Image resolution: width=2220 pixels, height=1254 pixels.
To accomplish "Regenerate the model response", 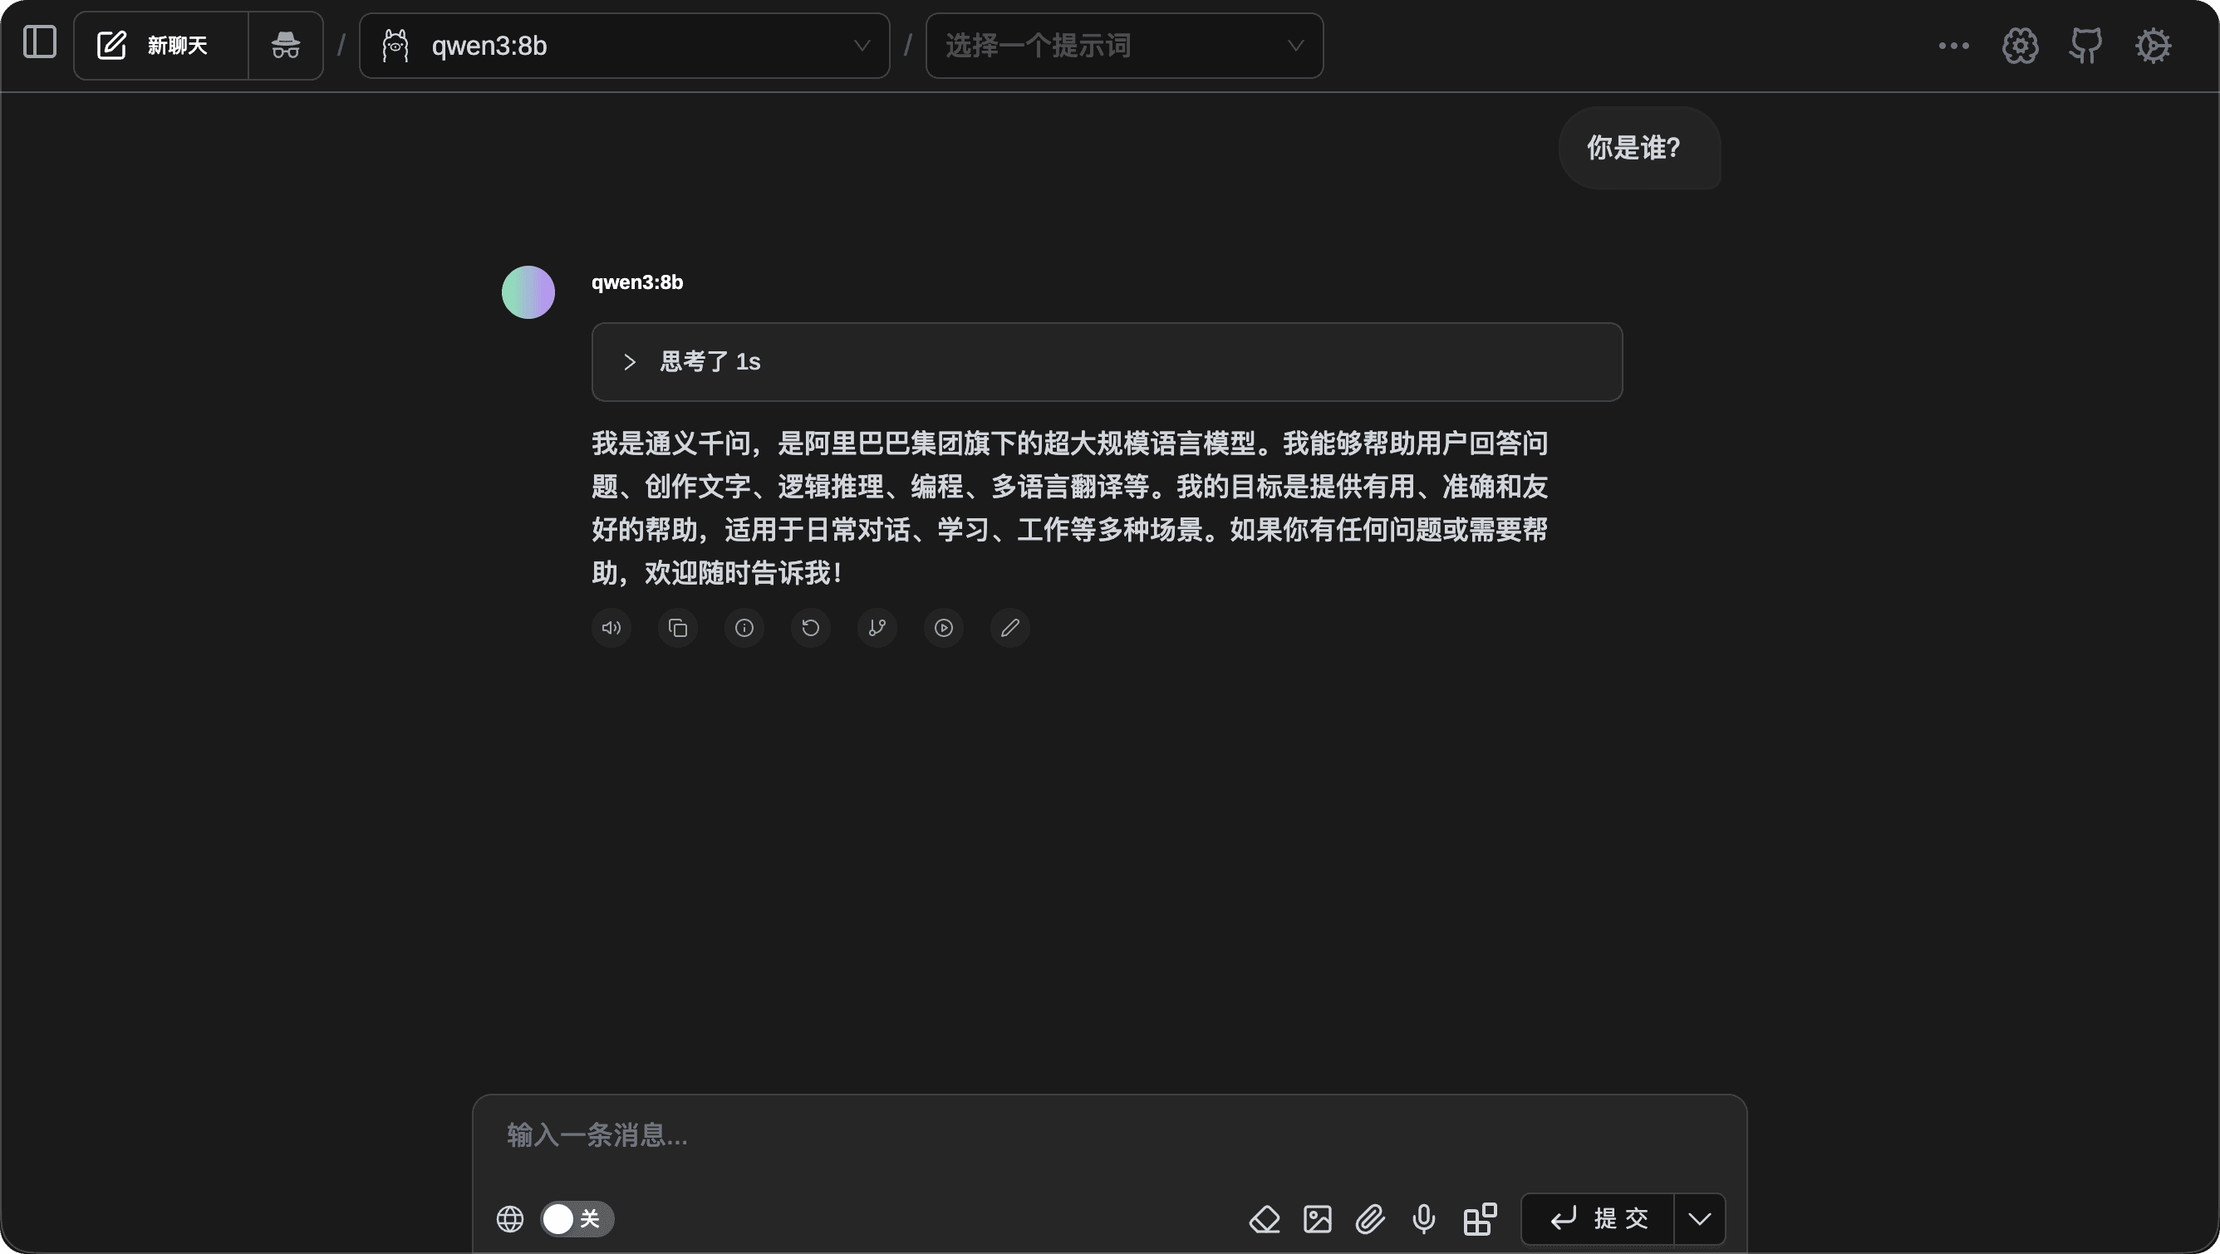I will pos(810,628).
